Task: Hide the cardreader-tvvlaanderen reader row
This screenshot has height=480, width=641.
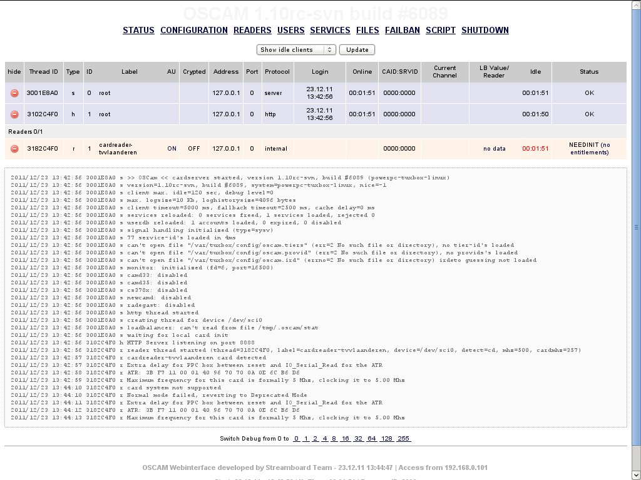Action: click(14, 149)
